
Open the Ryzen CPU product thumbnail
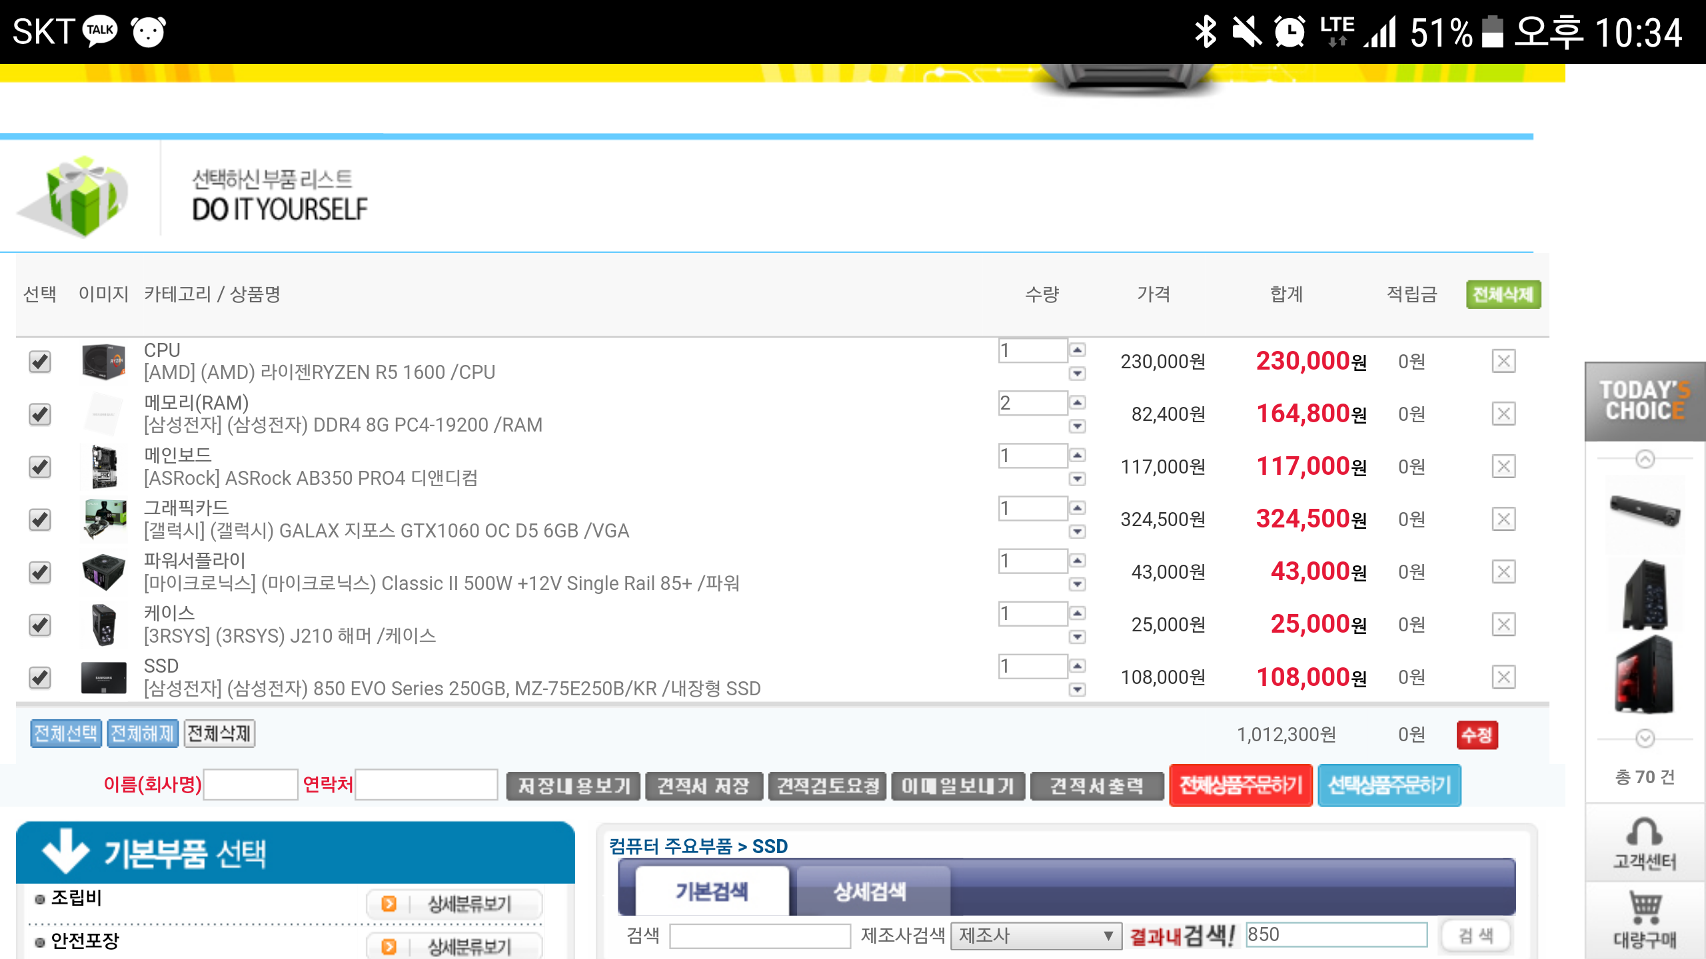103,362
